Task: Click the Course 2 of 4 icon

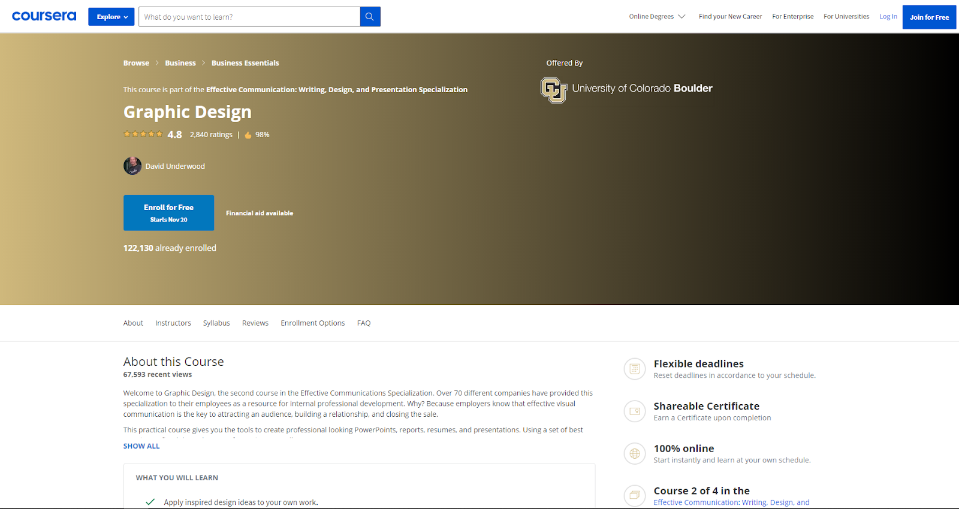Action: pyautogui.click(x=635, y=496)
